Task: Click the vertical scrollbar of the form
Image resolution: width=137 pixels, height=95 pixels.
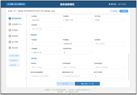Action: click(x=129, y=67)
